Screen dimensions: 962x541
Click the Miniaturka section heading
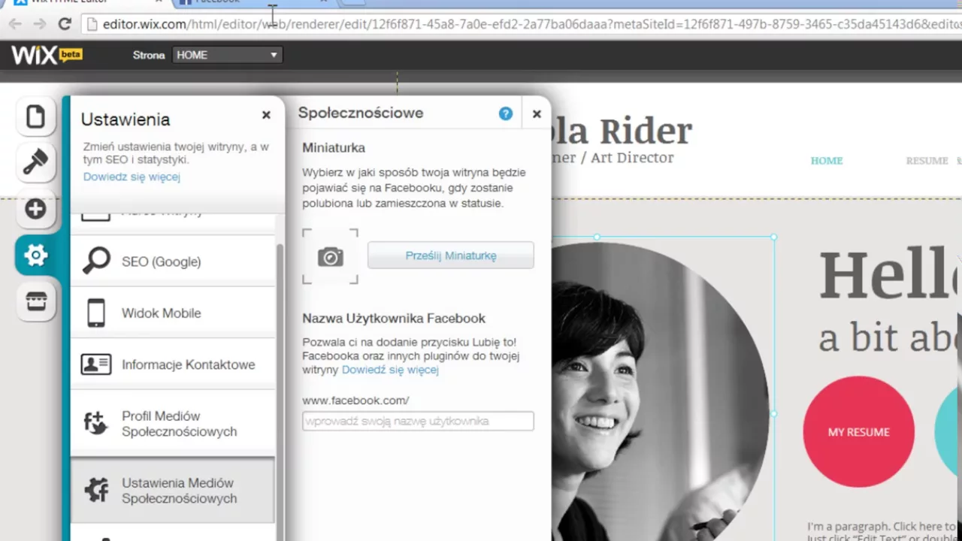click(334, 148)
